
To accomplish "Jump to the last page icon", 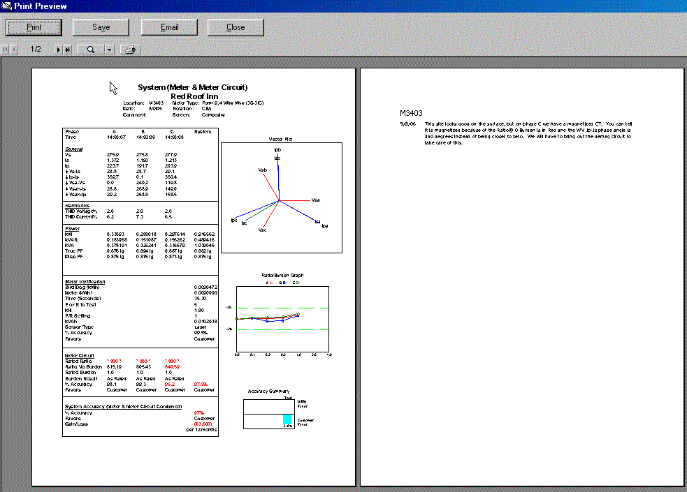I will [x=68, y=50].
